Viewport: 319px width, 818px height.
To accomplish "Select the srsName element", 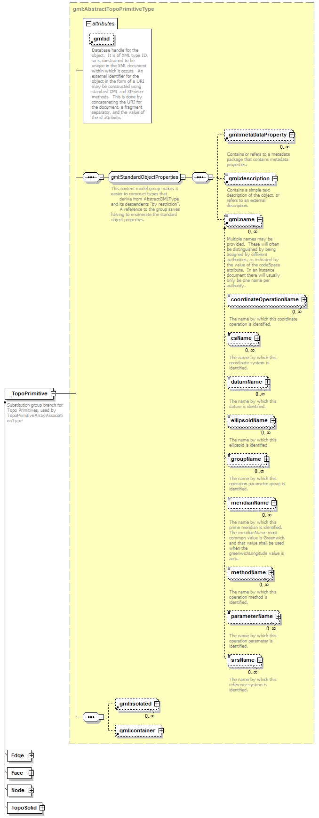I will tap(243, 660).
